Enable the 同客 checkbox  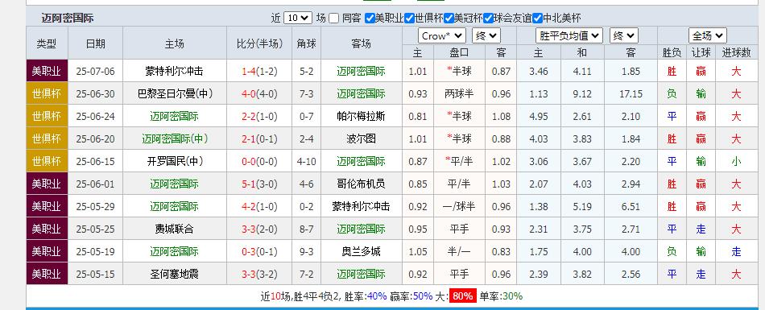pos(333,19)
